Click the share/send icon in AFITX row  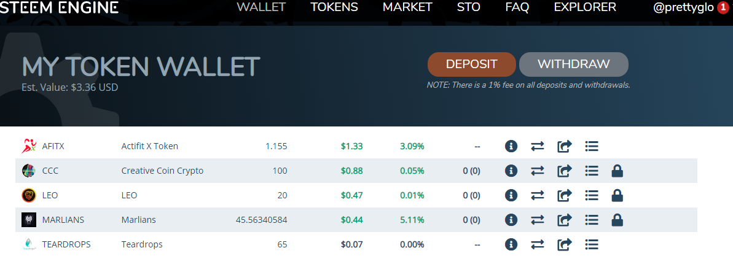tap(565, 146)
